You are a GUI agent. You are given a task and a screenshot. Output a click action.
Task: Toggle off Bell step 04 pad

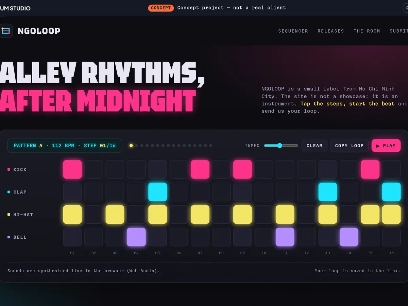tap(136, 237)
